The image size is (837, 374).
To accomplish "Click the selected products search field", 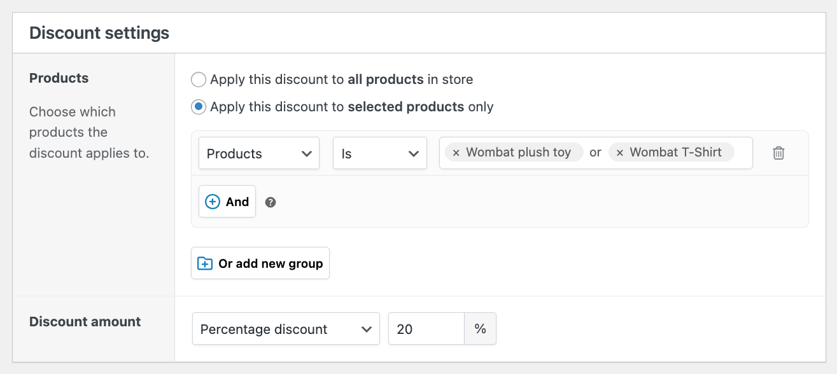I will click(742, 153).
